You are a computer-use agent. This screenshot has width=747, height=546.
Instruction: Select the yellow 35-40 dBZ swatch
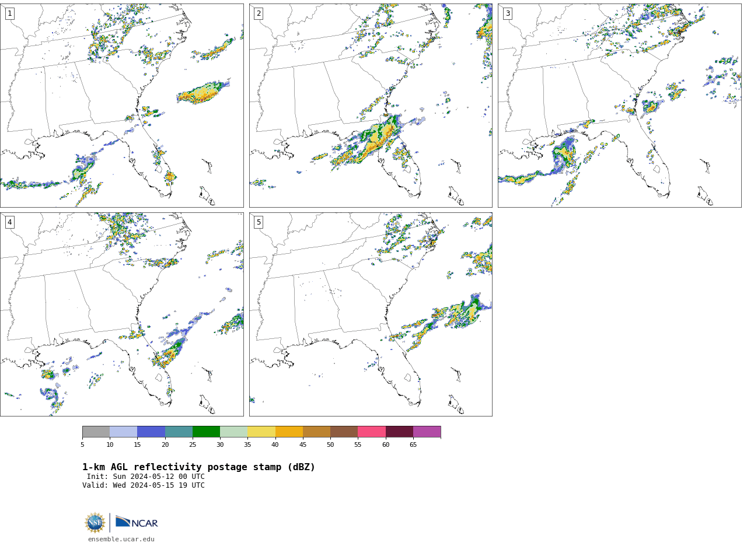[x=261, y=432]
